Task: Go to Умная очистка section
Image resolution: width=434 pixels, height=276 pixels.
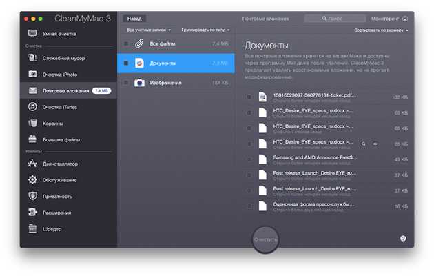Action: coord(68,34)
